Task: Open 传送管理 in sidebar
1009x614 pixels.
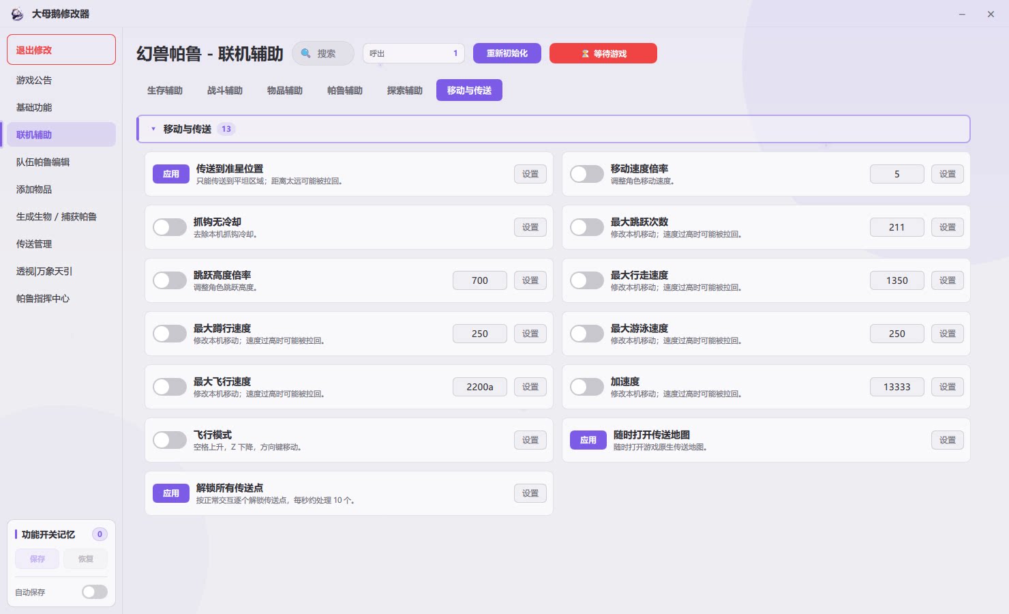Action: click(61, 244)
